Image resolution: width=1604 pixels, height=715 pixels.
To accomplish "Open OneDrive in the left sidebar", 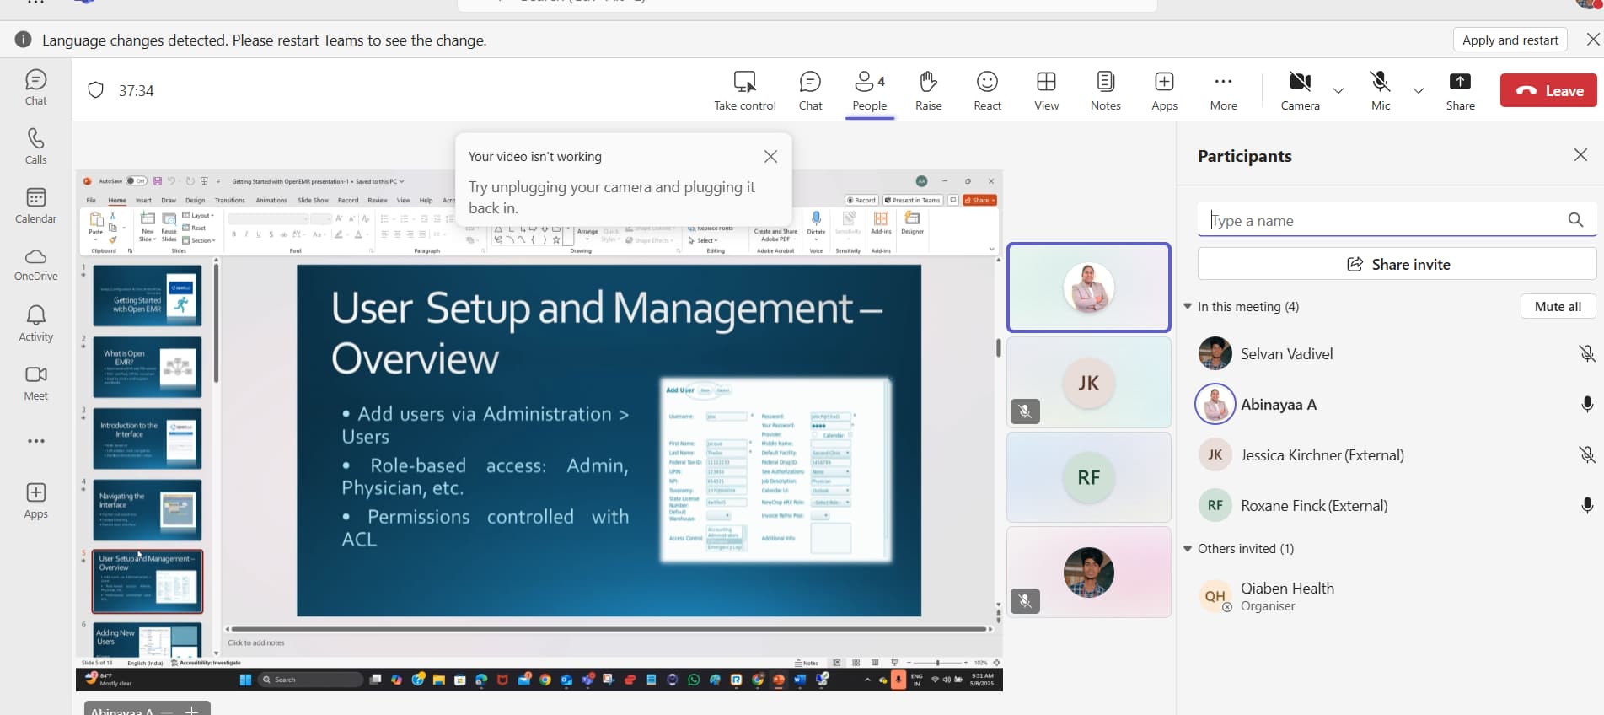I will (35, 265).
